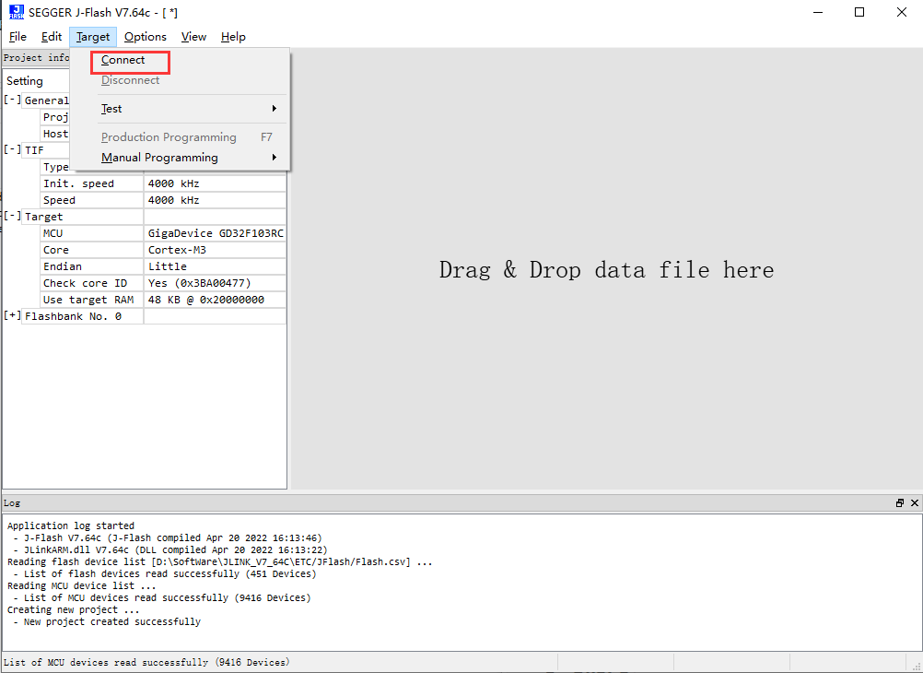The width and height of the screenshot is (923, 673).
Task: Select the Use target RAM value
Action: 215,300
